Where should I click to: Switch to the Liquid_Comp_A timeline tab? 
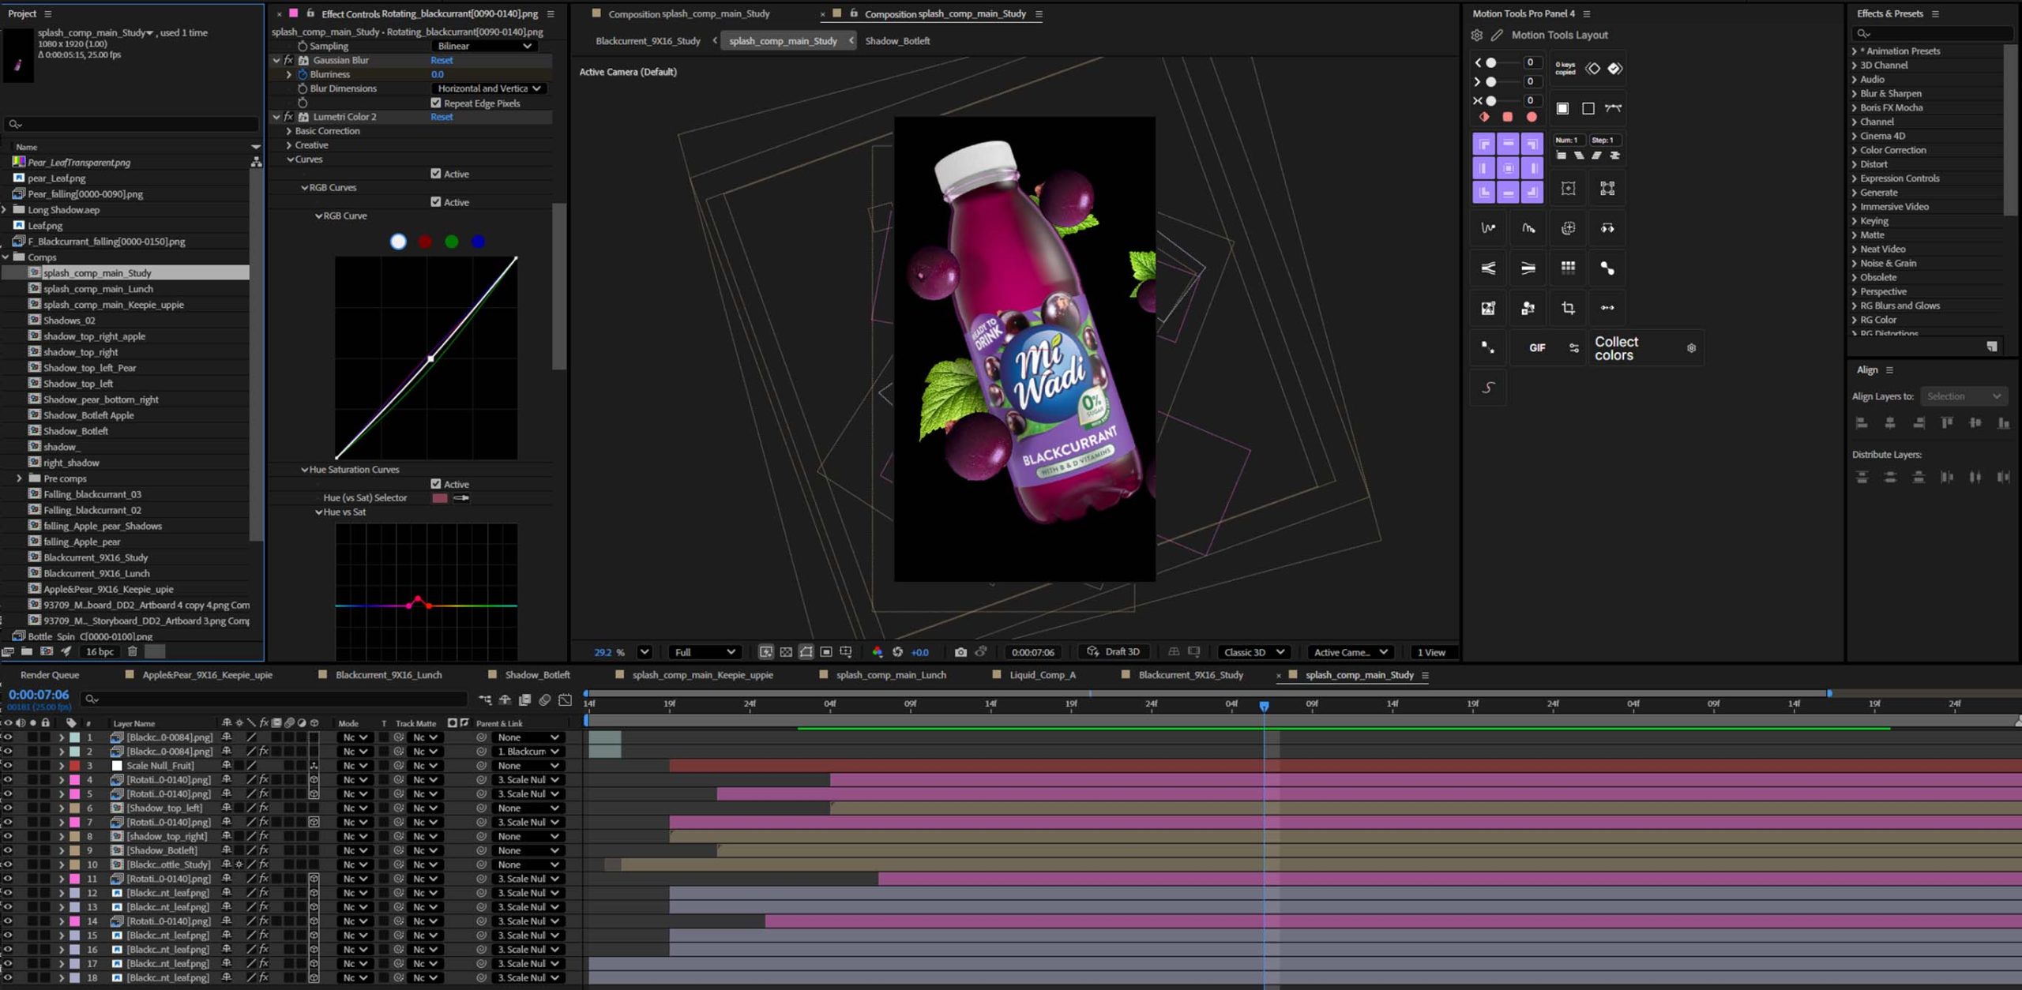coord(1042,675)
